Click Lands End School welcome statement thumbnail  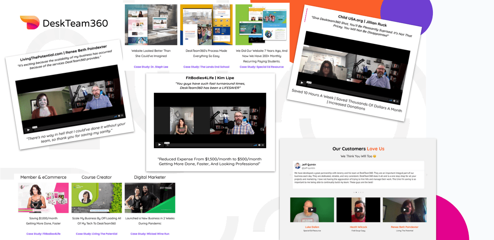point(206,24)
